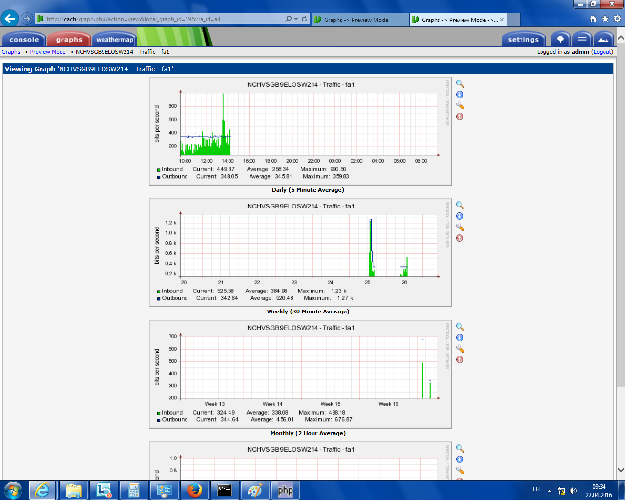Screen dimensions: 625x500
Task: Click scrollbar up arrow button
Action: point(621,37)
